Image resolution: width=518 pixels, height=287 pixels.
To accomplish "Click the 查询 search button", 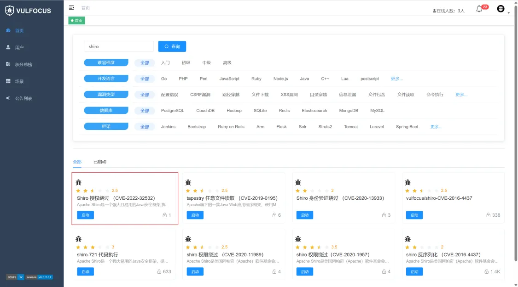I will pos(172,46).
